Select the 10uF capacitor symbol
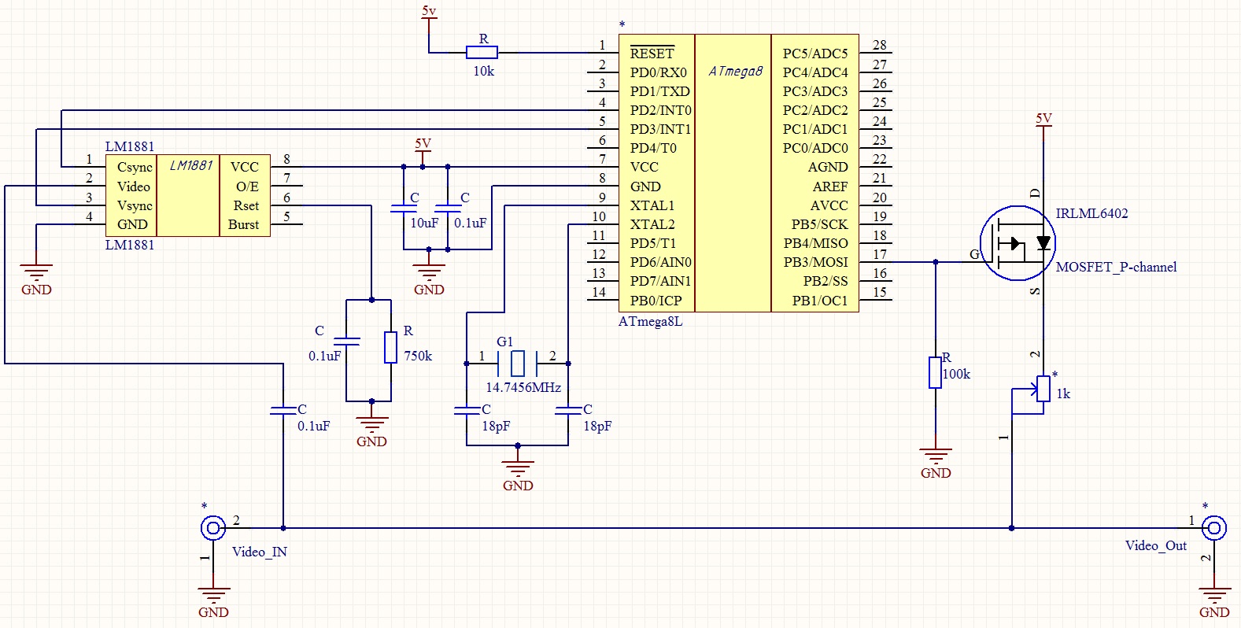 [404, 209]
